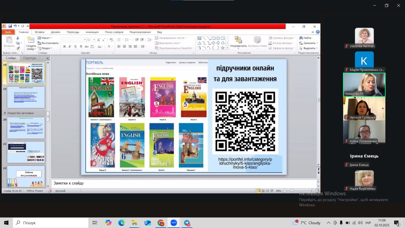Click the Save icon in quick access toolbar
Screen dimensions: 405x228
[x=10, y=26]
